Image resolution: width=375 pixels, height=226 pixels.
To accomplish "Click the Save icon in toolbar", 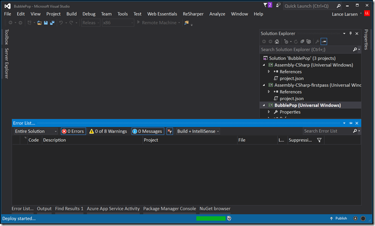I will pyautogui.click(x=46, y=23).
